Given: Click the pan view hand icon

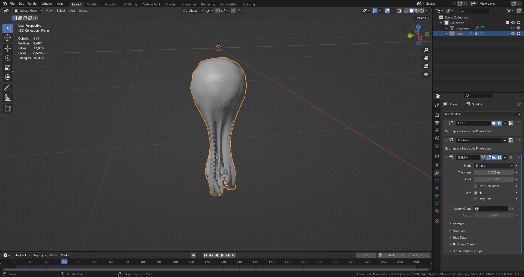Looking at the screenshot, I should coord(426,58).
